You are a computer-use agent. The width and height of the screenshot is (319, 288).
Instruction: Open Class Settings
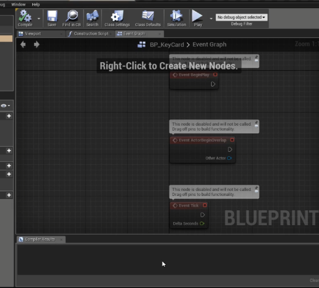117,18
